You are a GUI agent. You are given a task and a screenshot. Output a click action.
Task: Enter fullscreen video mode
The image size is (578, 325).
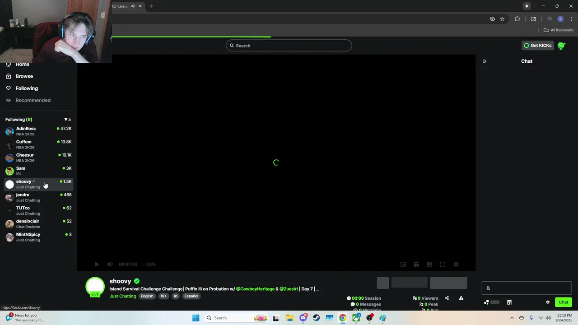443,265
